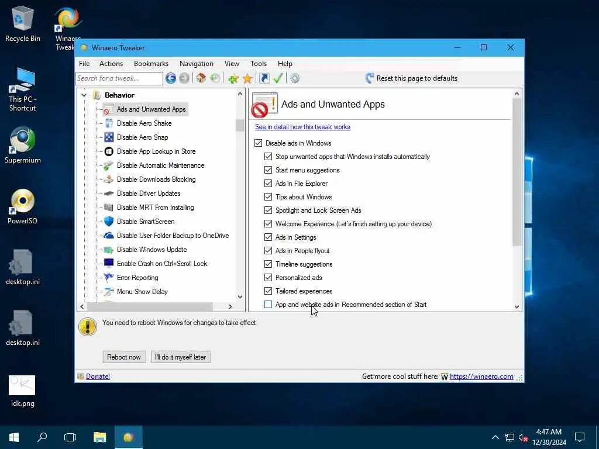Viewport: 599px width, 449px height.
Task: Toggle Personalized ads checkbox
Action: (x=268, y=278)
